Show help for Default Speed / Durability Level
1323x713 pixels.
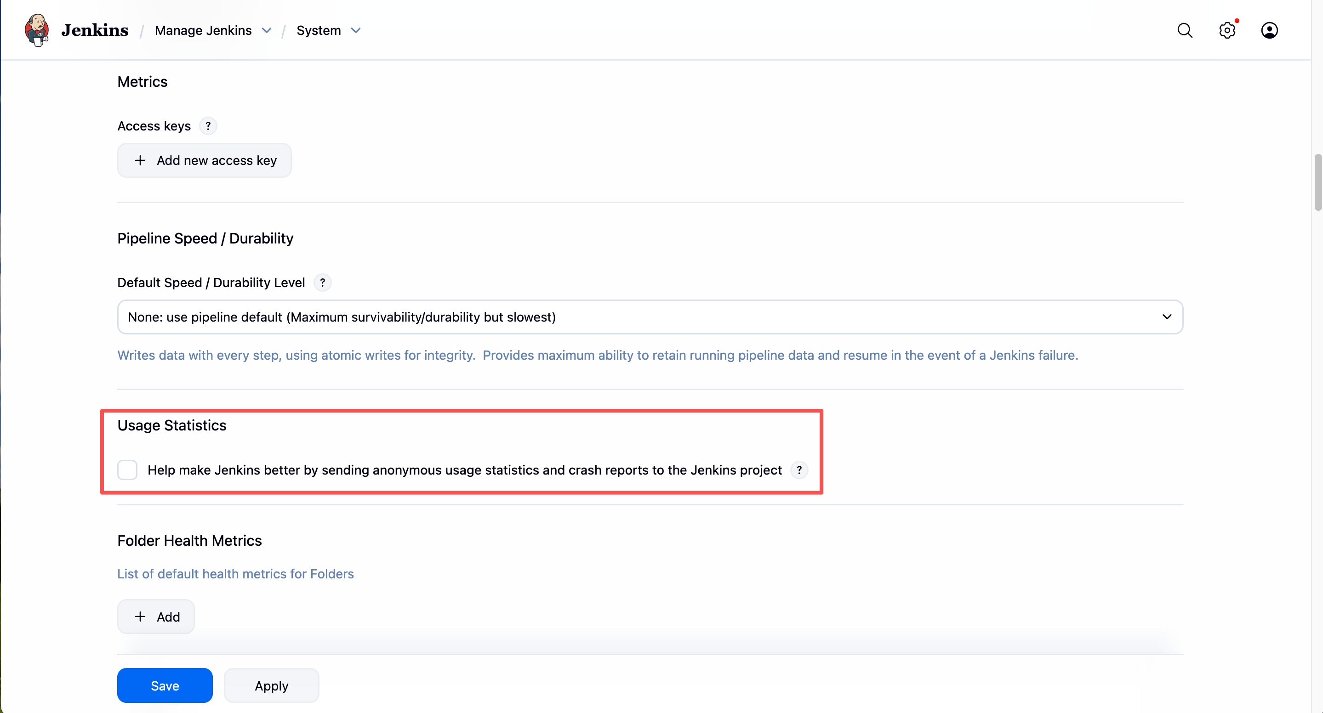pyautogui.click(x=323, y=283)
